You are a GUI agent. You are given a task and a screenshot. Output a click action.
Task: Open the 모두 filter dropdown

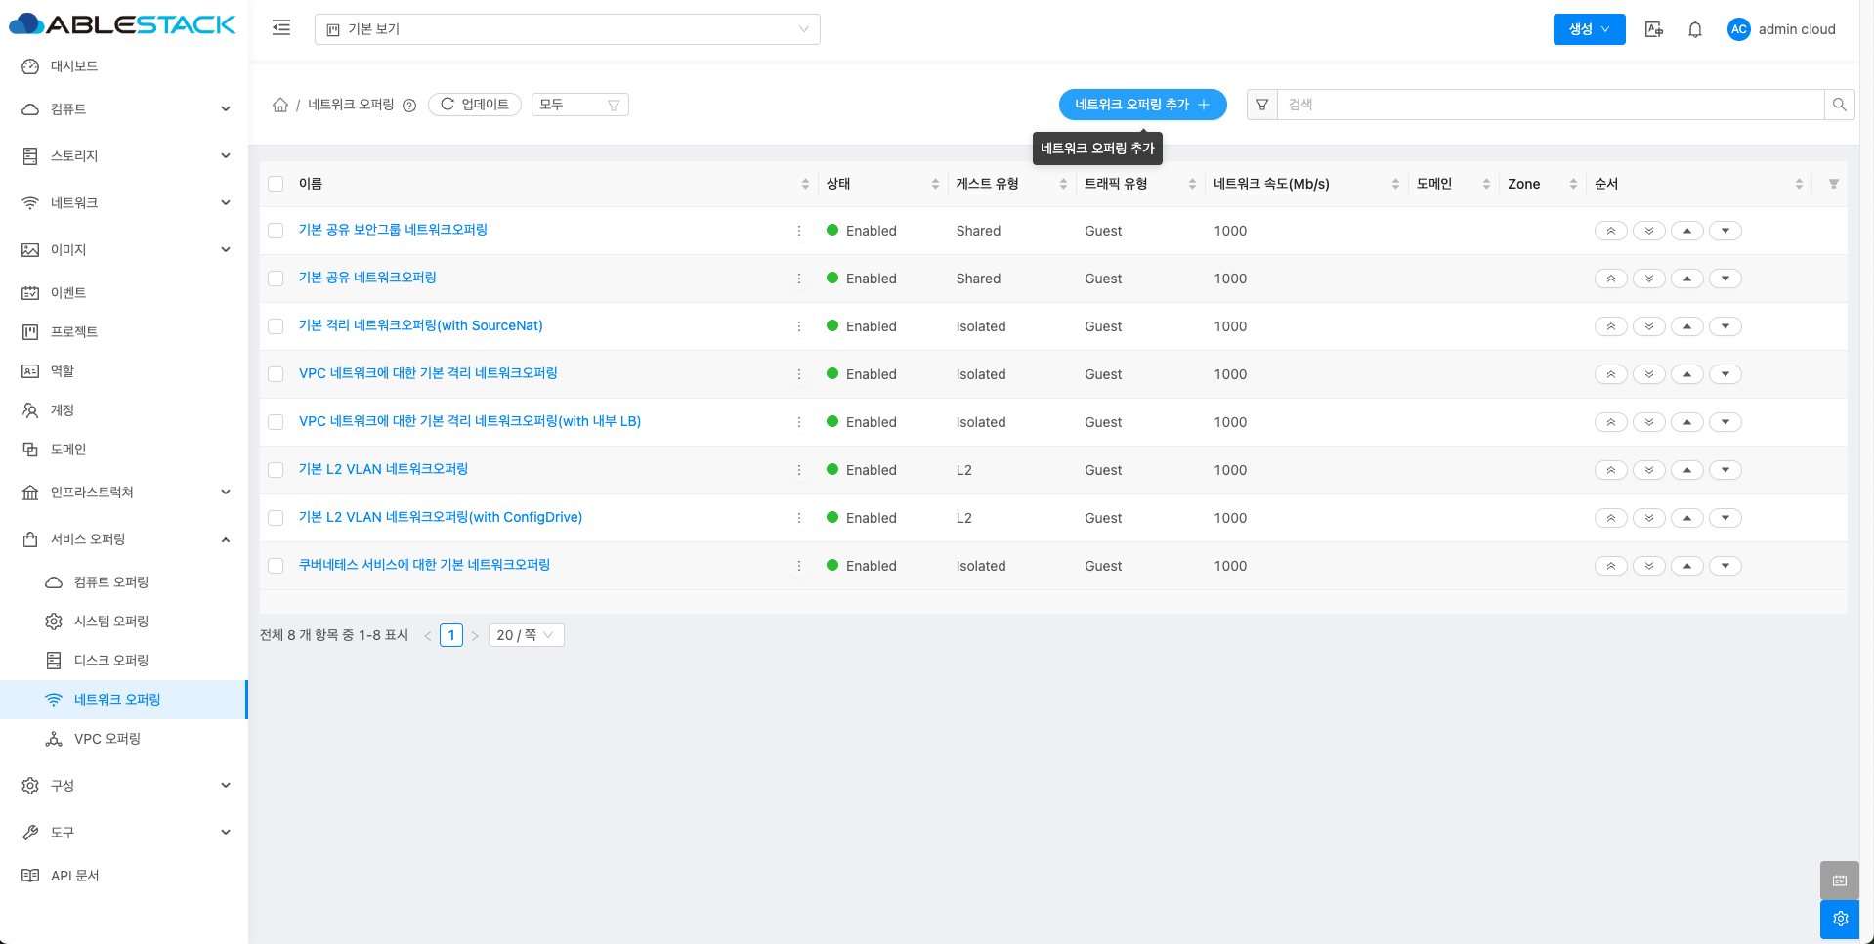tap(579, 105)
